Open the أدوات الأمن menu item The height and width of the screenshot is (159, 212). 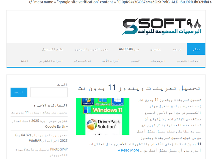click(111, 61)
